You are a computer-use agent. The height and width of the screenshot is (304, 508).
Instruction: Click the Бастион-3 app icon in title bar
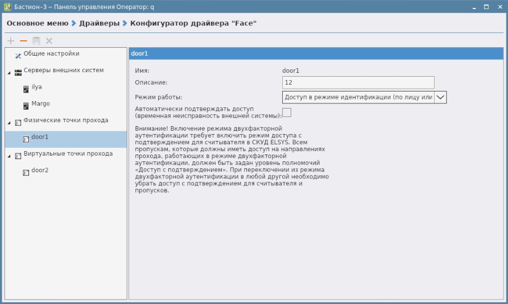click(x=7, y=7)
